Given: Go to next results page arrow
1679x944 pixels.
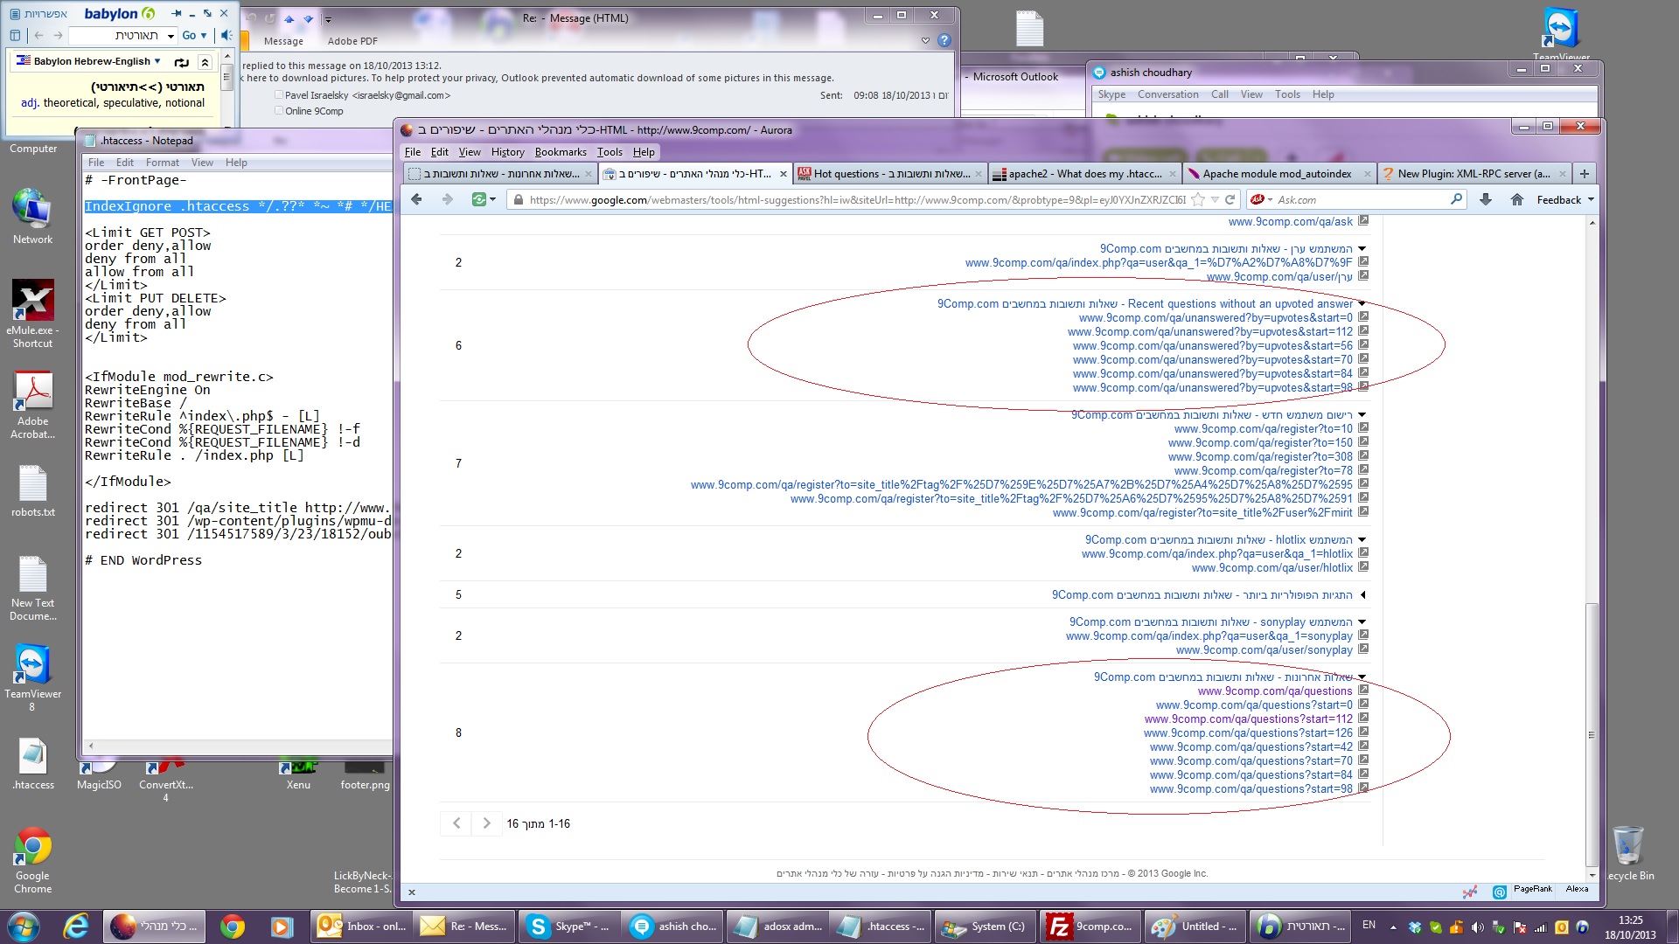Looking at the screenshot, I should (486, 823).
